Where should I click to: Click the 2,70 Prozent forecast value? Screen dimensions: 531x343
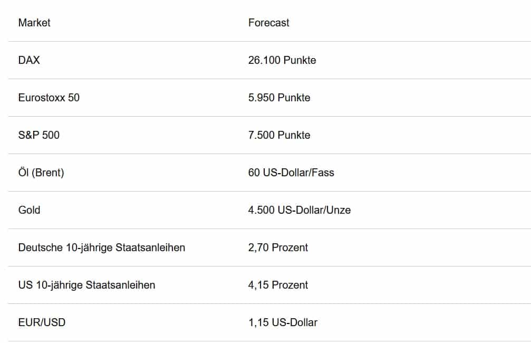click(x=278, y=247)
